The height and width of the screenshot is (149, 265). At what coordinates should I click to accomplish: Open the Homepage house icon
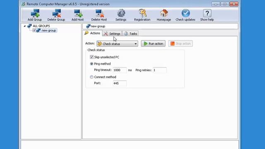164,13
